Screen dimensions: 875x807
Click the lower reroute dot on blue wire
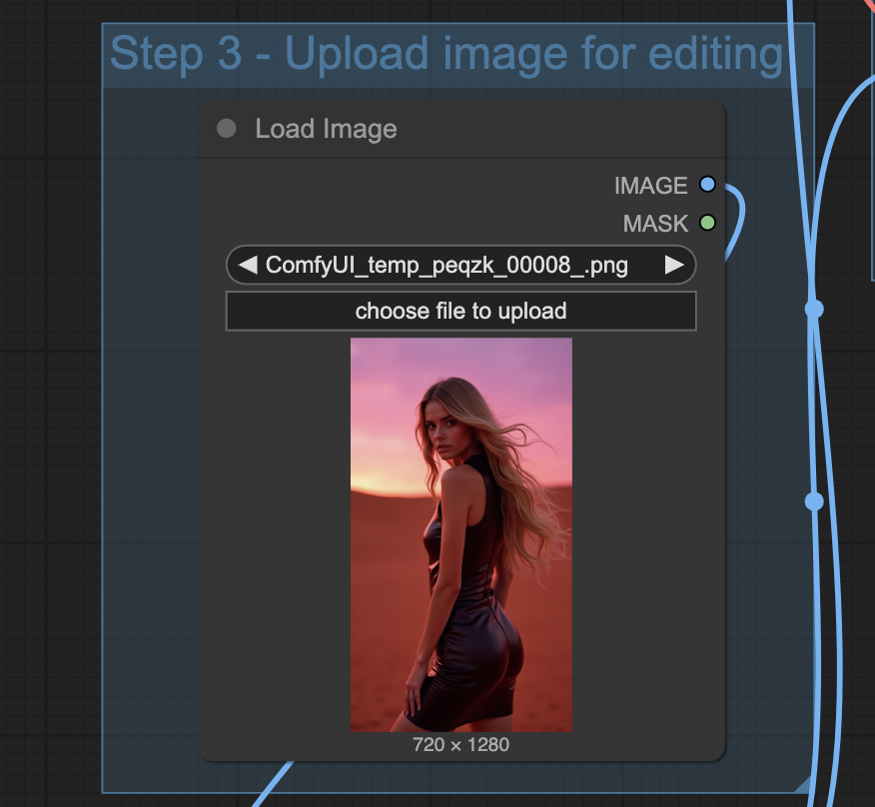814,500
